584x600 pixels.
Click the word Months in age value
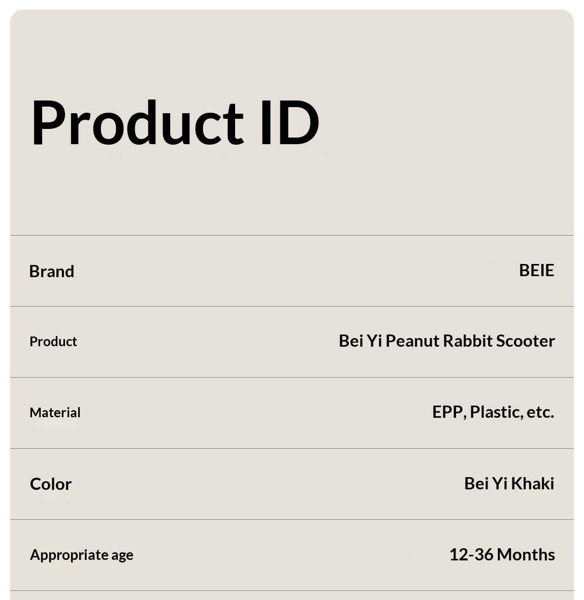coord(526,554)
